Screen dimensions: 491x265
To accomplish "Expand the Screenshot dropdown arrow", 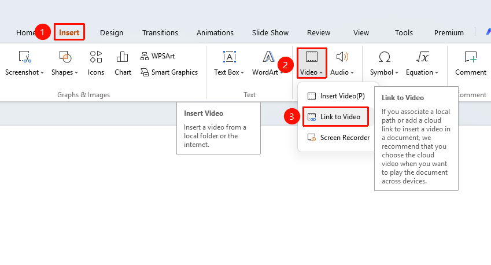I will [x=42, y=73].
